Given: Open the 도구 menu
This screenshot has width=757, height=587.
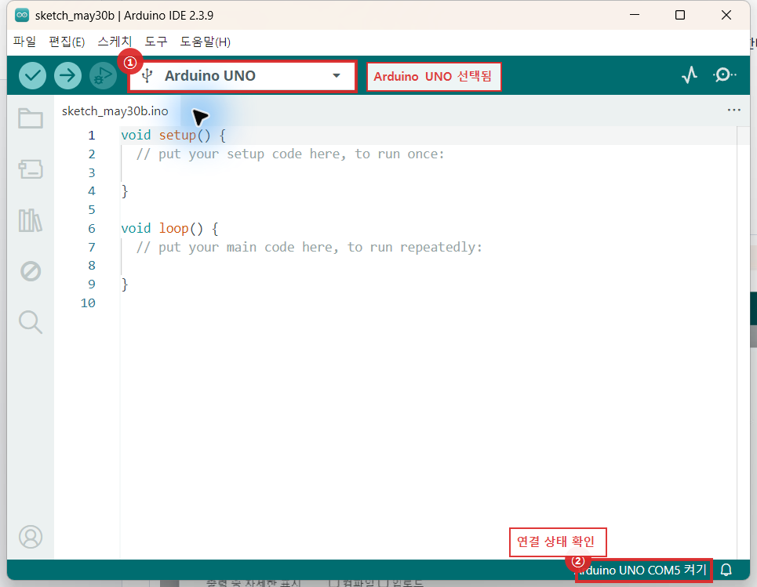Looking at the screenshot, I should [156, 42].
